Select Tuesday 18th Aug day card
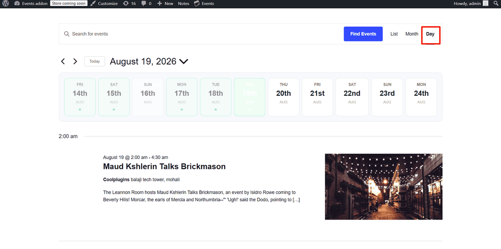The image size is (501, 249). point(216,97)
